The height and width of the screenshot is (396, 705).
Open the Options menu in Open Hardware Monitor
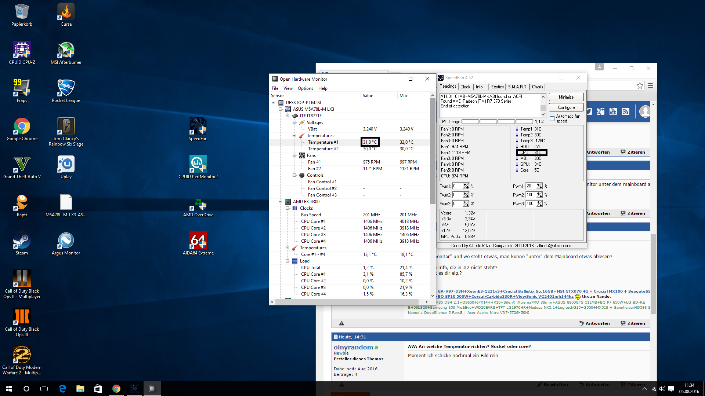305,88
